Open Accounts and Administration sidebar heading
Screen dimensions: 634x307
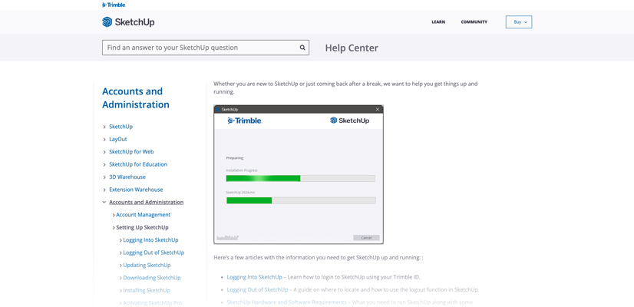click(136, 98)
